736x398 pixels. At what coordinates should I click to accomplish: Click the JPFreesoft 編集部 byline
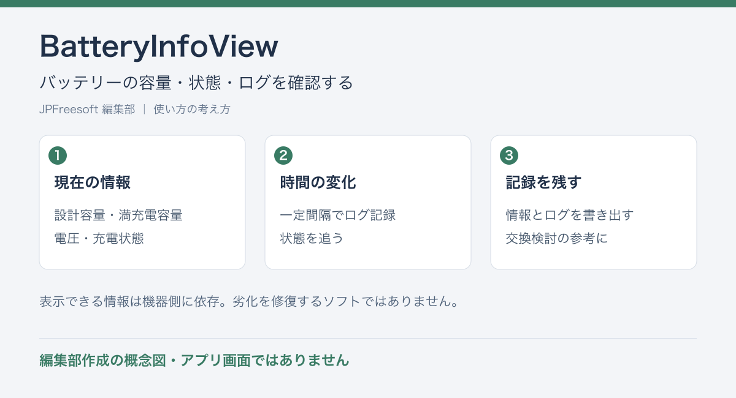click(x=87, y=110)
